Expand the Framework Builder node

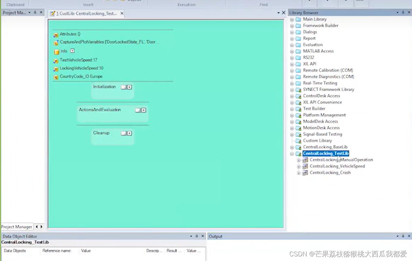(292, 26)
